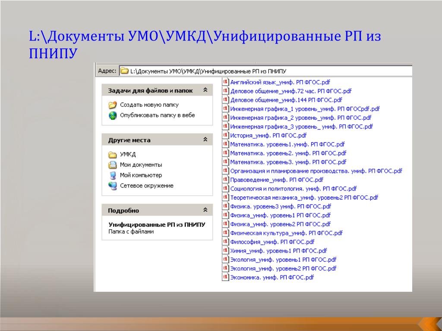
Task: Select name Теоретическая механика_униф. уровень2 РП ФГОС.pdf
Action: 304,197
